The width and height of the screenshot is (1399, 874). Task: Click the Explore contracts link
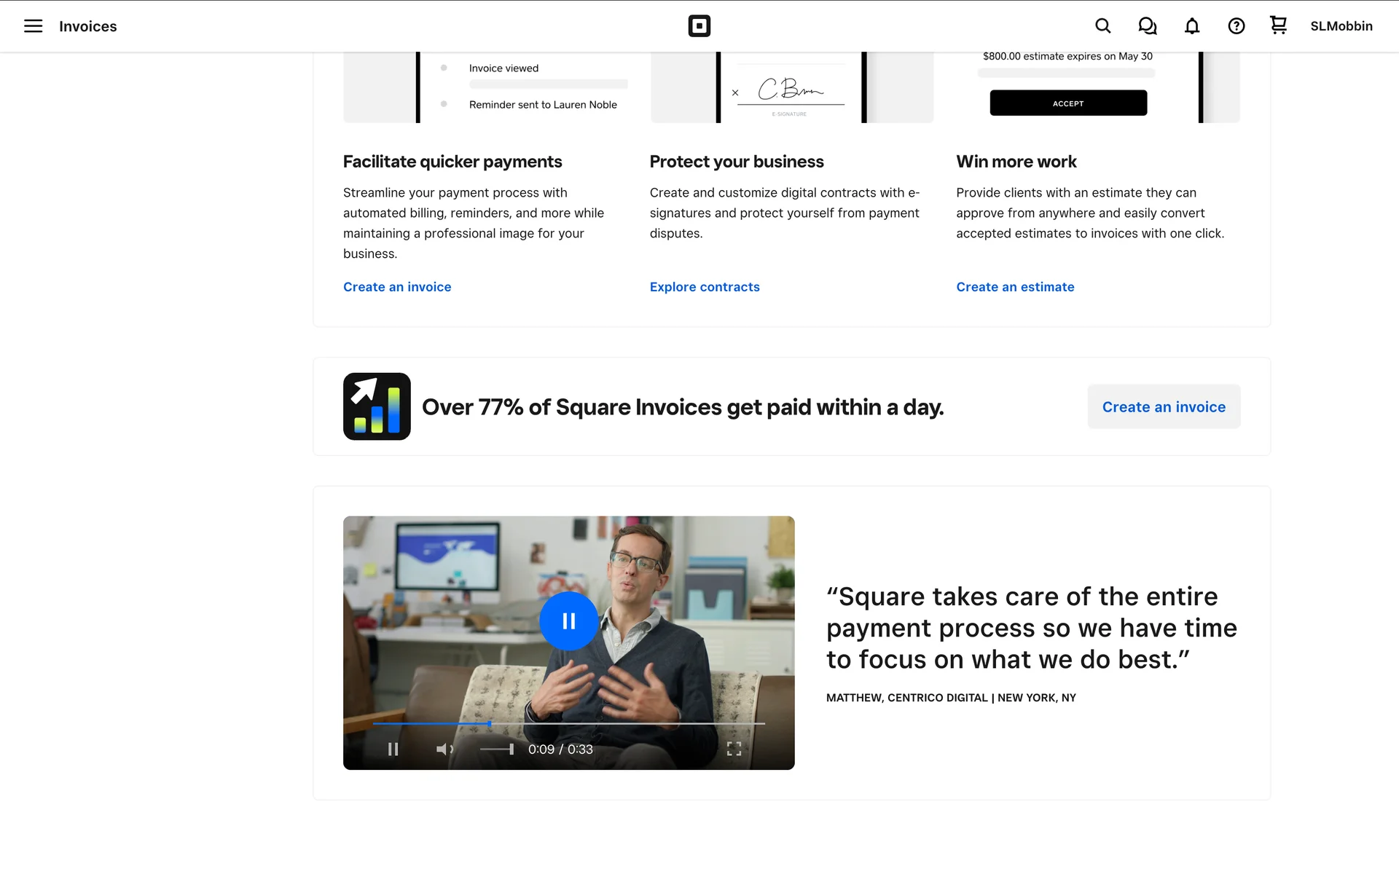[x=704, y=287]
